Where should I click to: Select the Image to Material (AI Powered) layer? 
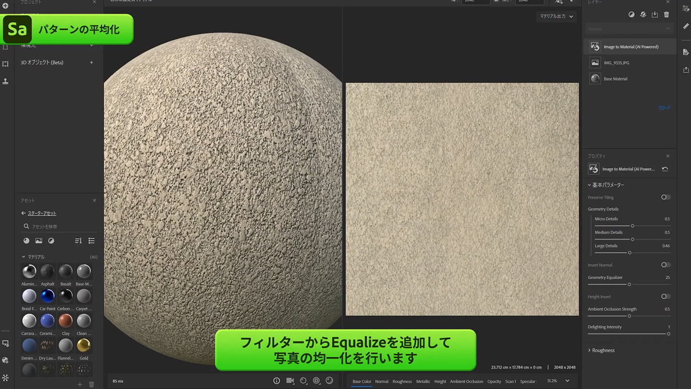630,47
